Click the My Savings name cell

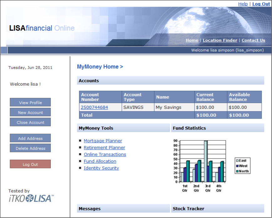[174, 107]
